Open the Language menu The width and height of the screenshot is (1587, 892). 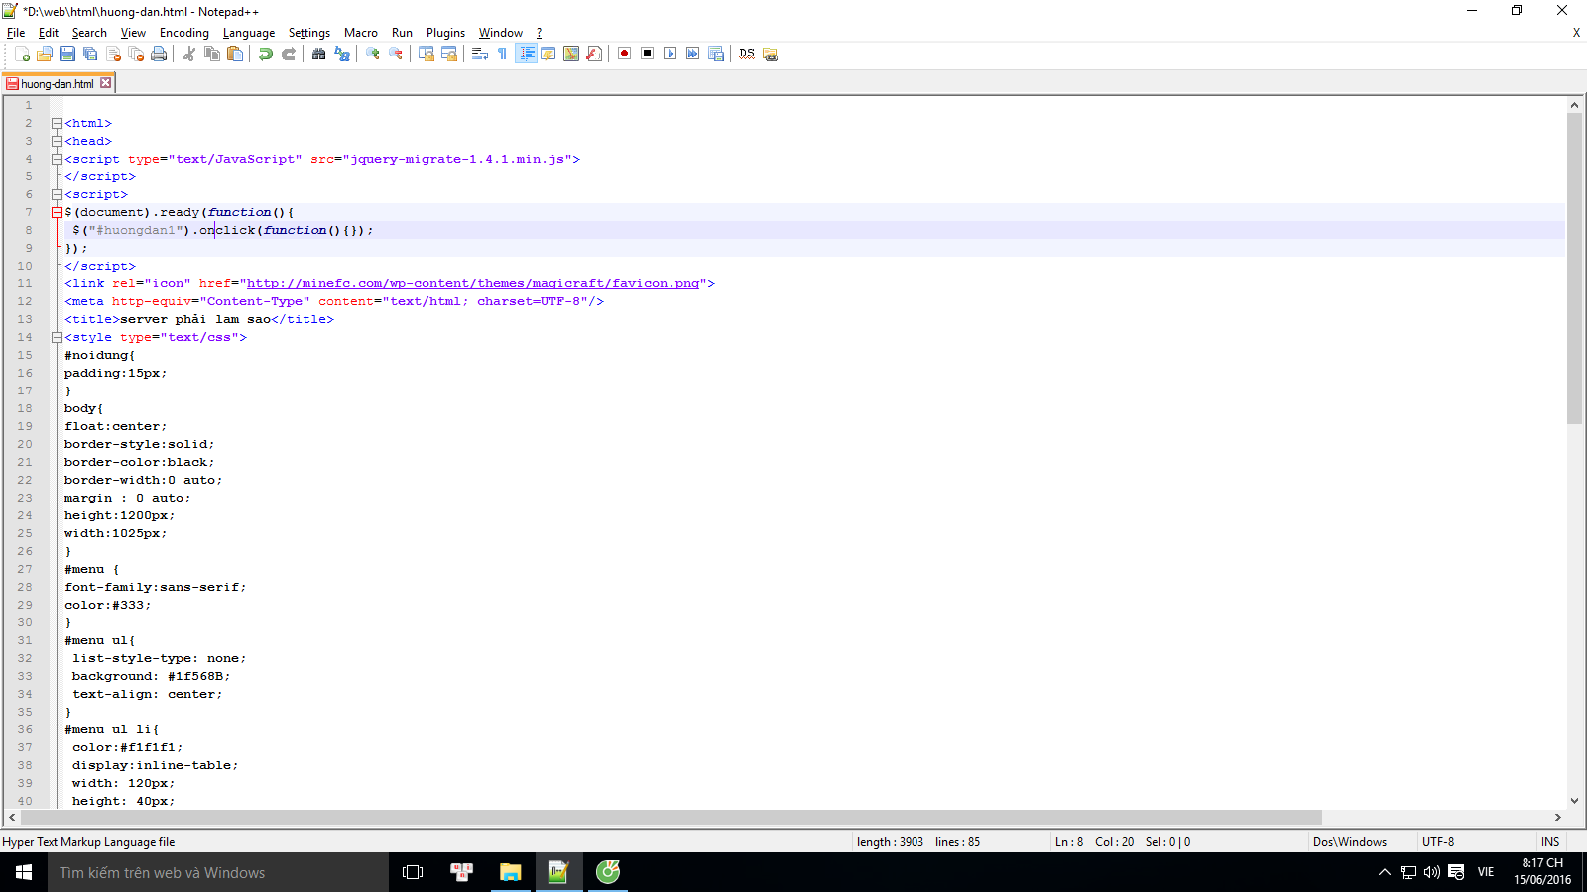pos(249,33)
